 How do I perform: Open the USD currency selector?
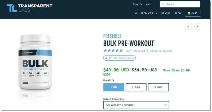[148, 4]
